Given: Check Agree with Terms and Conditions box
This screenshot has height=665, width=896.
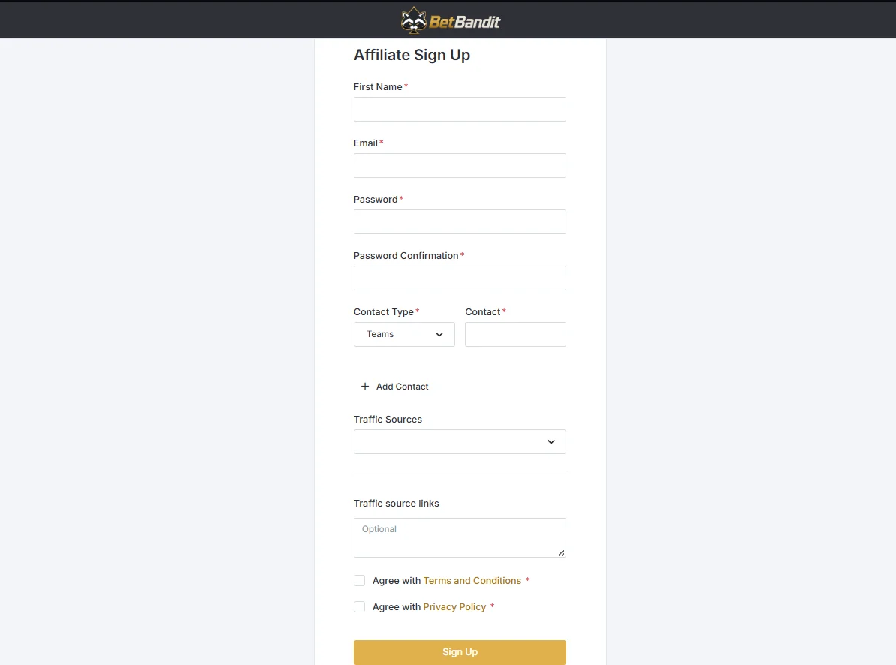Looking at the screenshot, I should tap(360, 580).
